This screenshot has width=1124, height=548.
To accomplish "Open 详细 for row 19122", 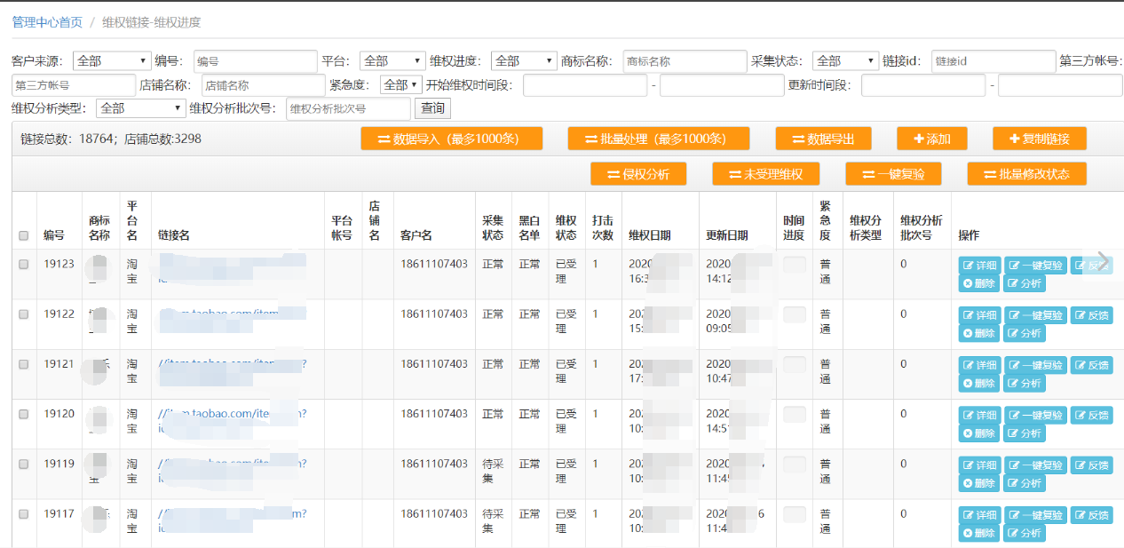I will pos(979,315).
